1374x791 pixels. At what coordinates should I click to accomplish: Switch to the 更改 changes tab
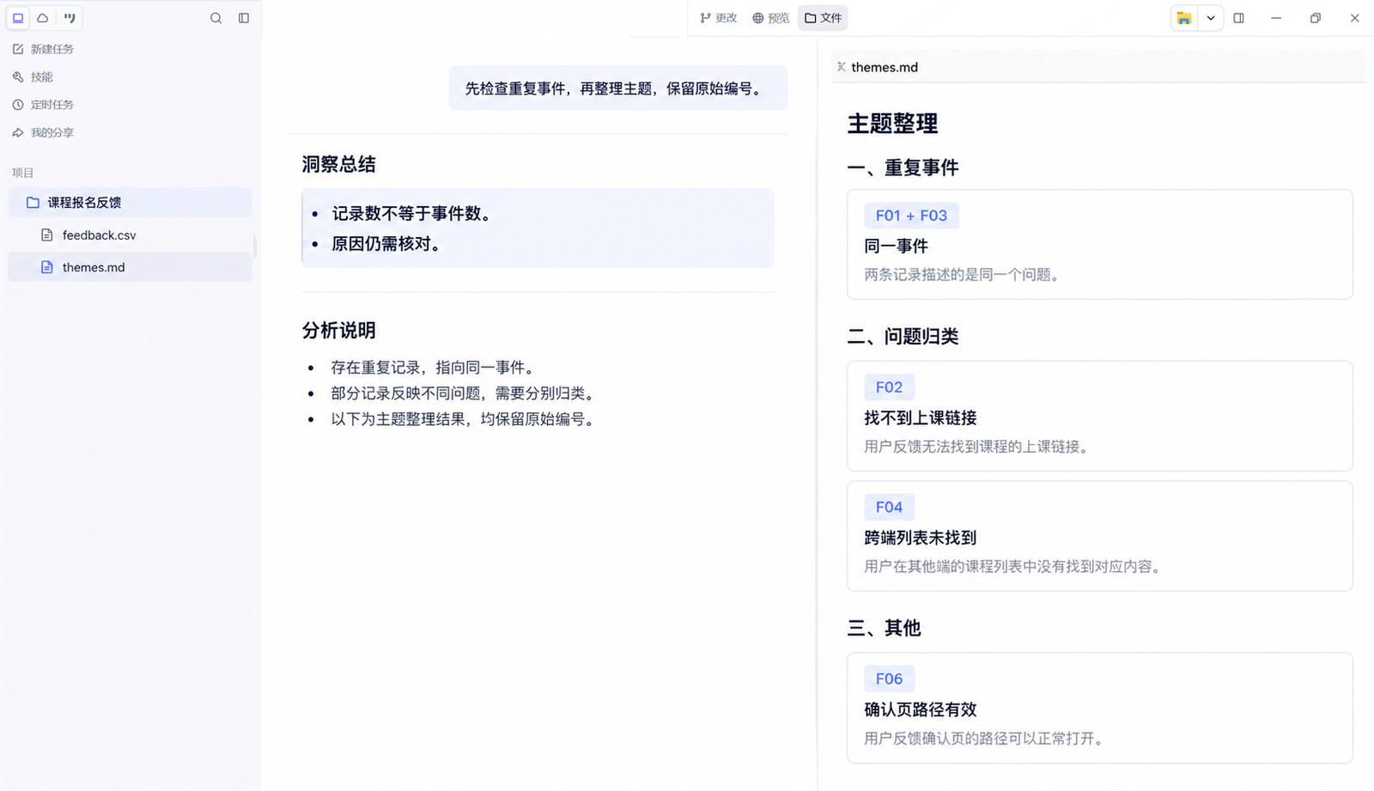[x=719, y=18]
